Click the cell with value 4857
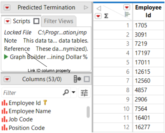165x133 pixels. [x=149, y=90]
